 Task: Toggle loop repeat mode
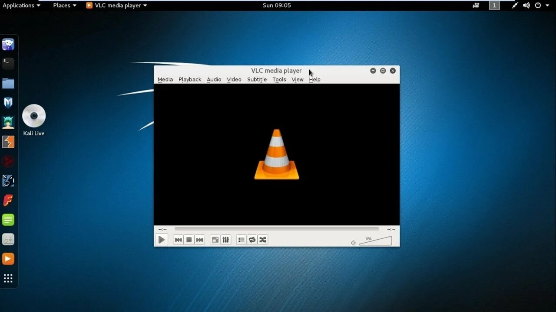point(252,240)
